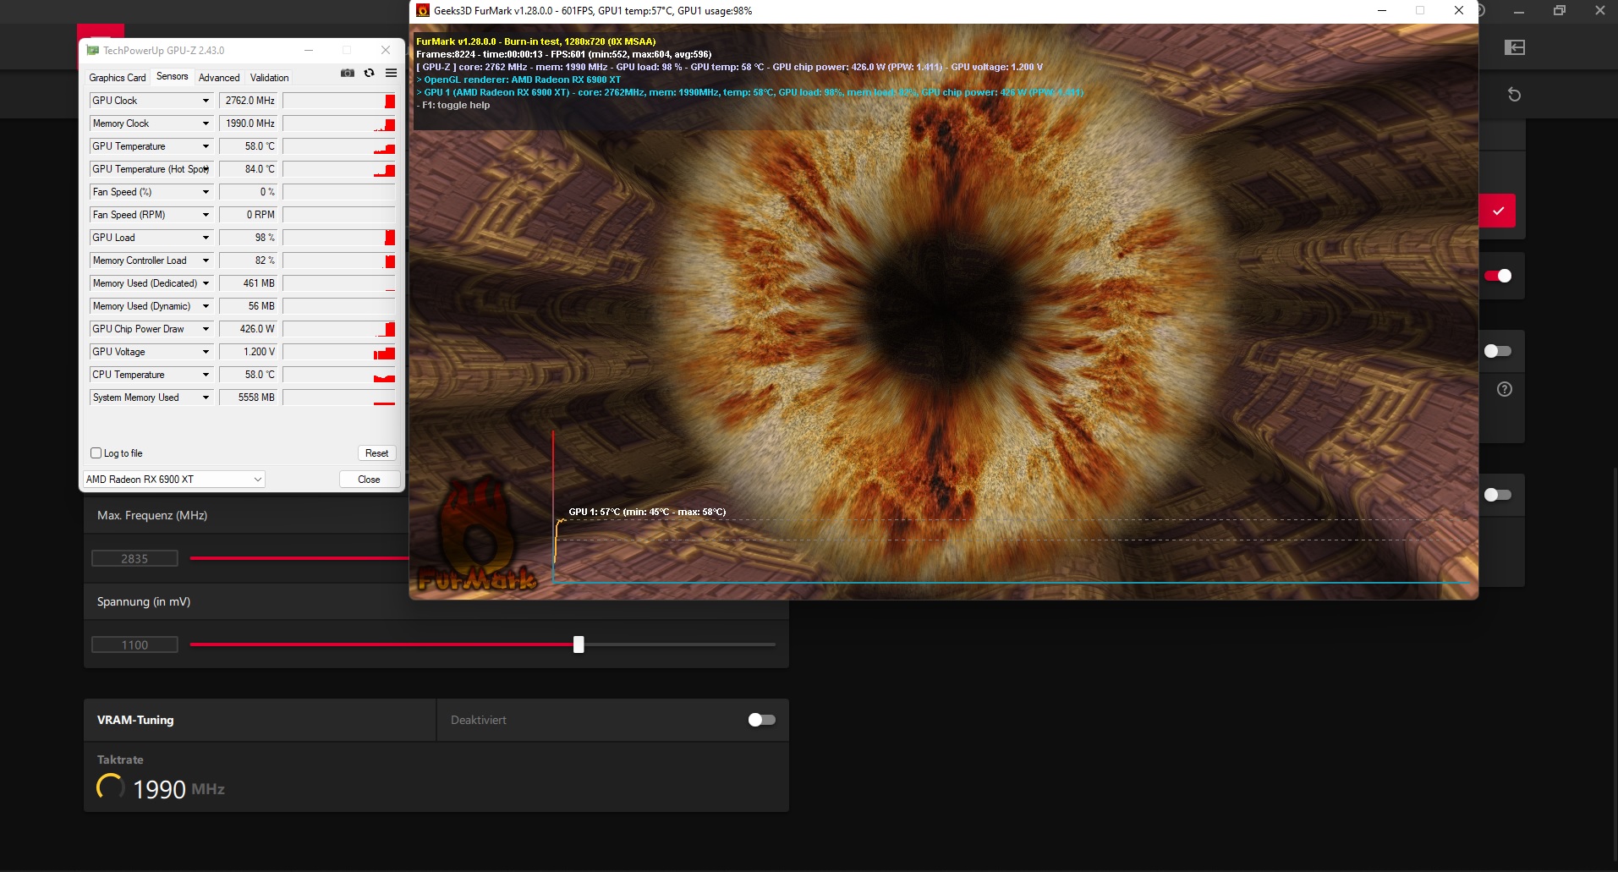Screen dimensions: 1618x872
Task: Close the FurMark window
Action: (x=1459, y=11)
